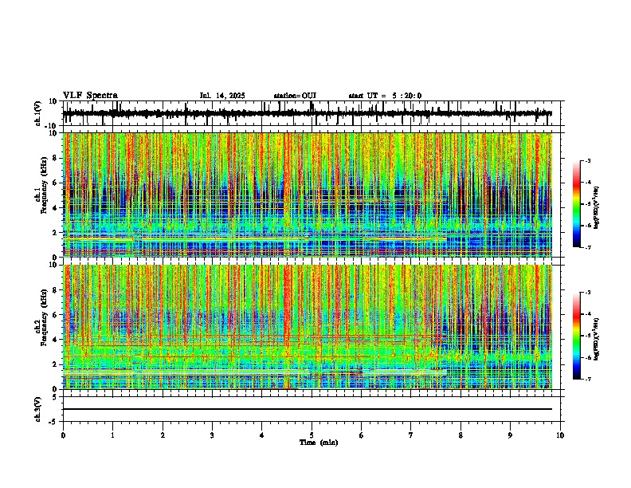The image size is (631, 488).
Task: Click the log(PSD) label beside ch.1 colorbar
Action: tap(597, 207)
